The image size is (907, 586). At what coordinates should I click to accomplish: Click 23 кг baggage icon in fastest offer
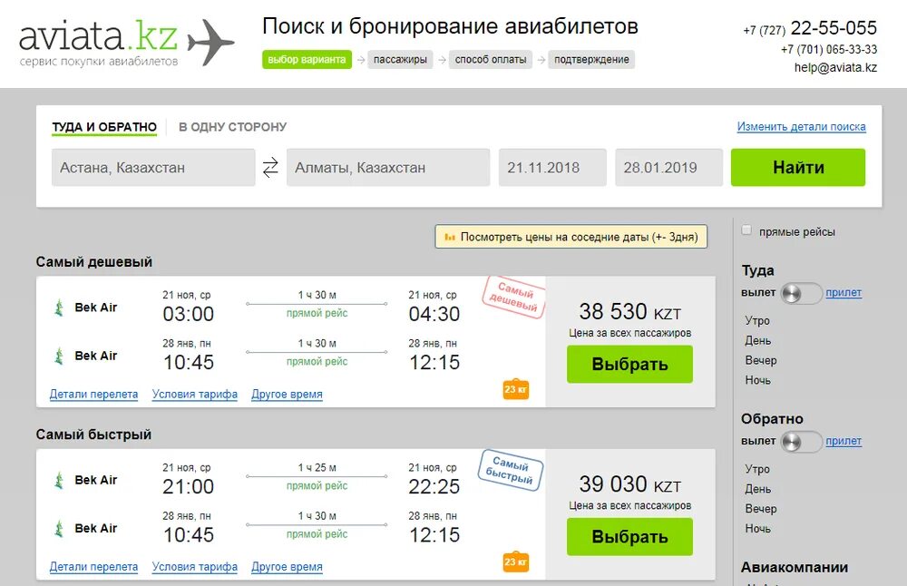(x=515, y=562)
